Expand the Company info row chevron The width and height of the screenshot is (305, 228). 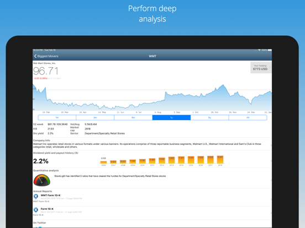point(271,145)
